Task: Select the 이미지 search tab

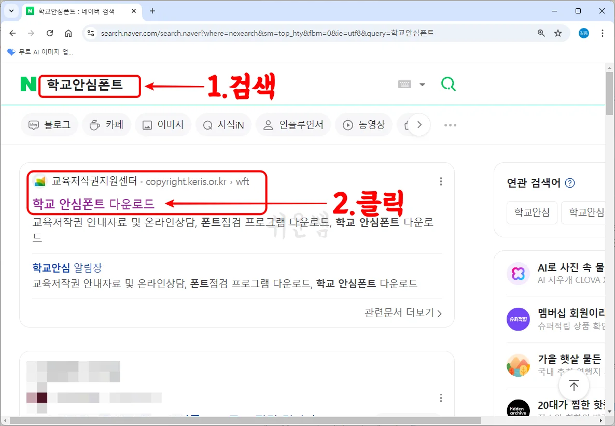Action: pos(163,124)
